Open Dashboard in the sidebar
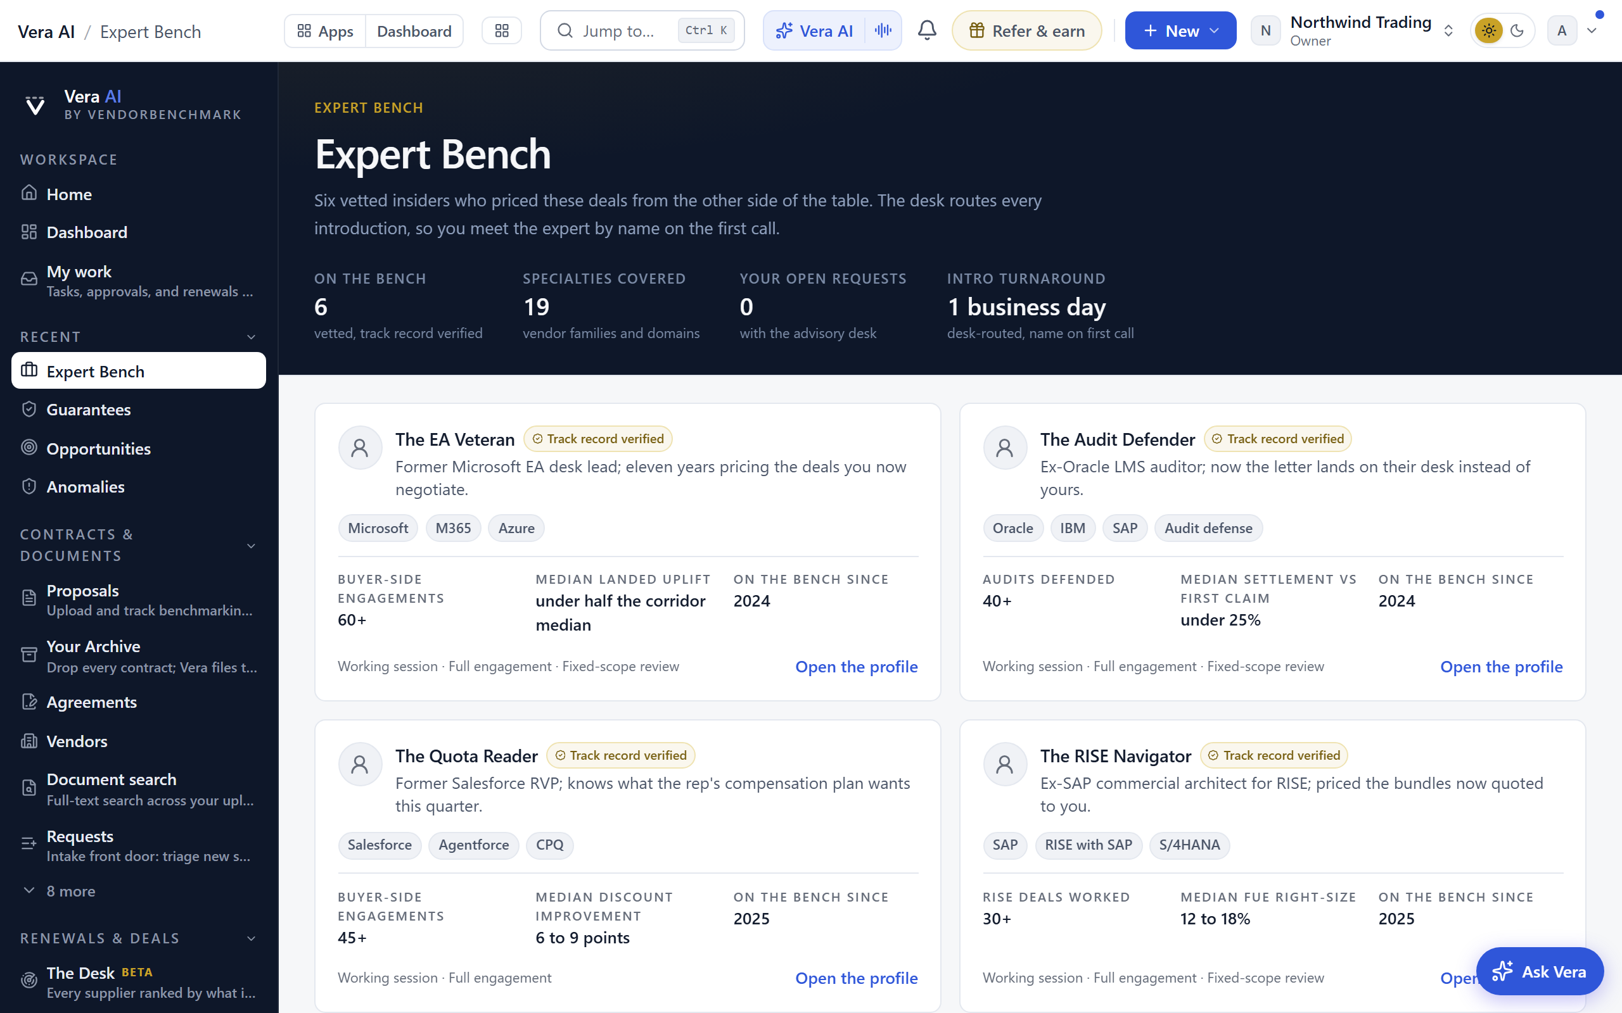This screenshot has width=1622, height=1013. pos(139,232)
